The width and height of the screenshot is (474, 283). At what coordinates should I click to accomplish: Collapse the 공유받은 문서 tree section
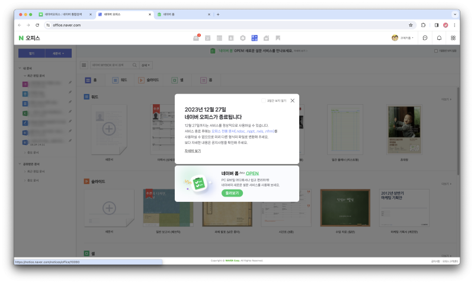(20, 164)
